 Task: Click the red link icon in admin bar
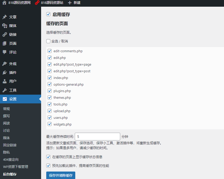pos(37,3)
